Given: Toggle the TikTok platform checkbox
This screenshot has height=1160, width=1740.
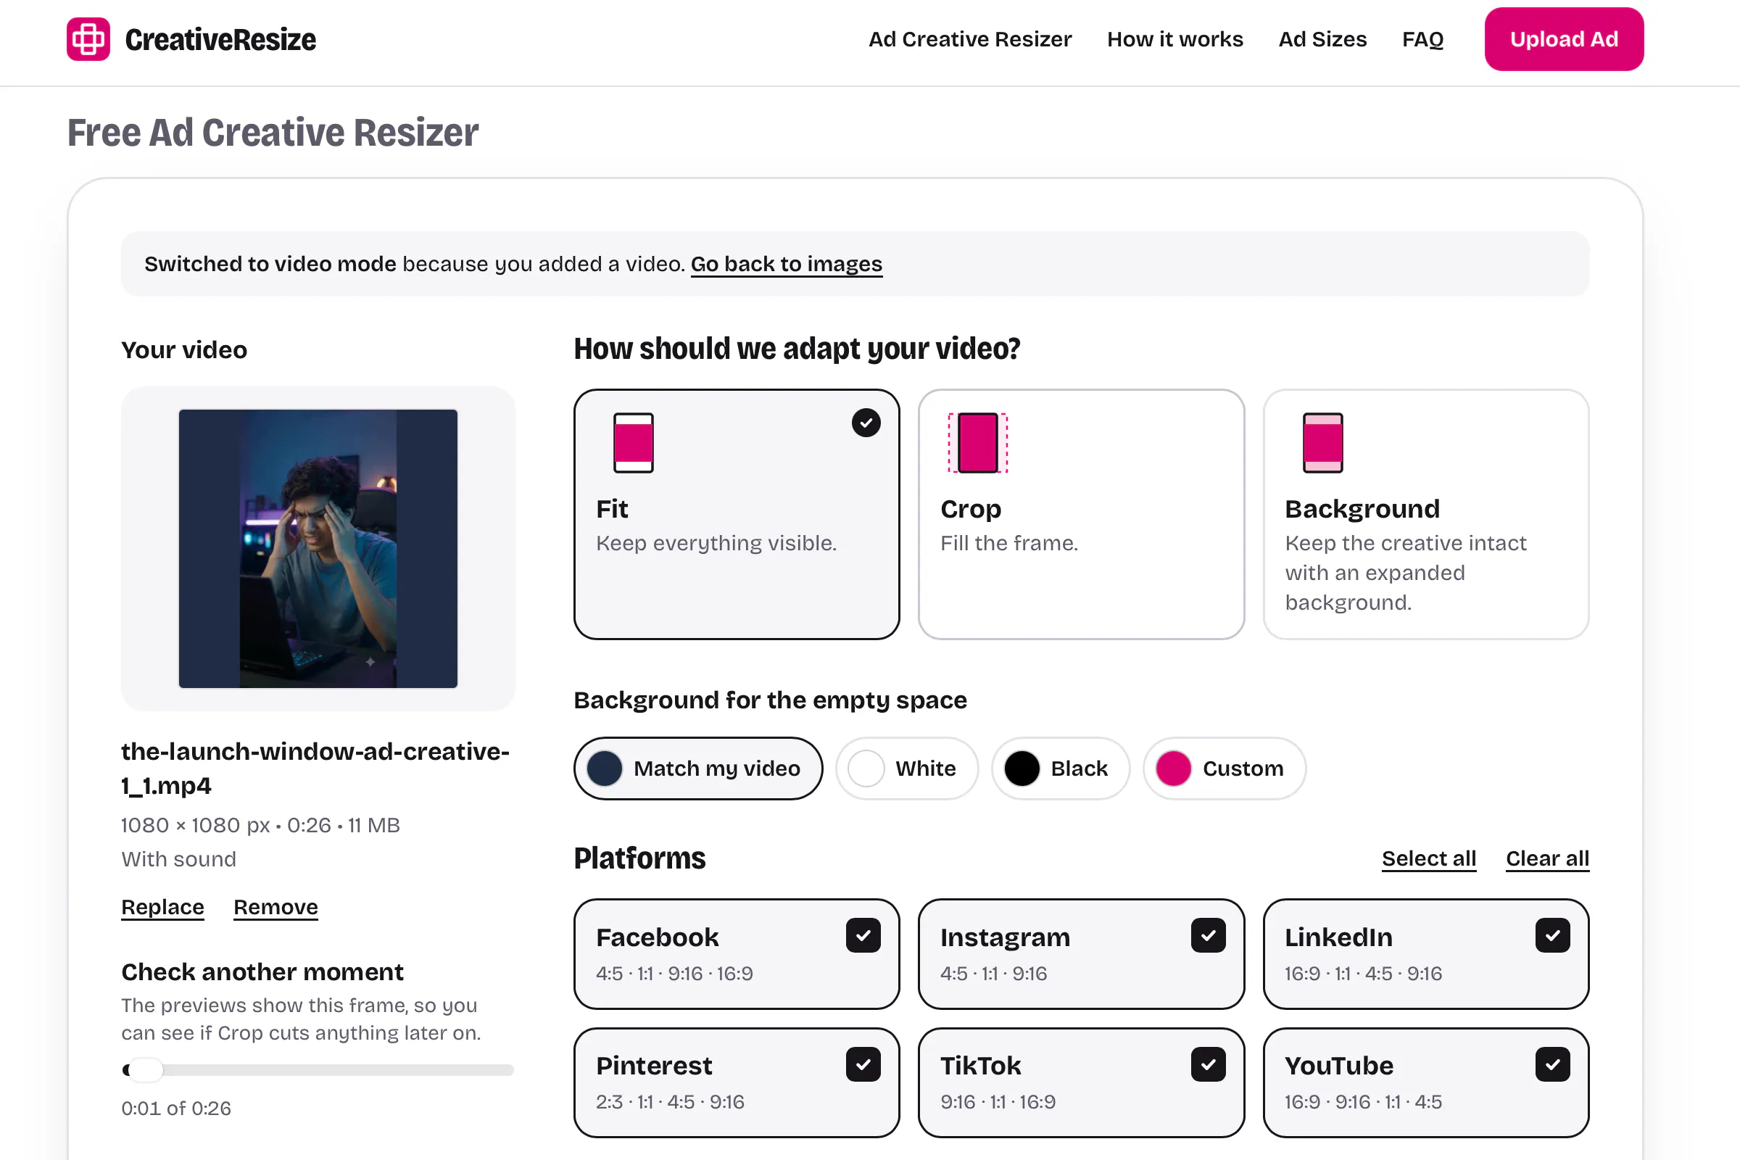Looking at the screenshot, I should pos(1208,1064).
